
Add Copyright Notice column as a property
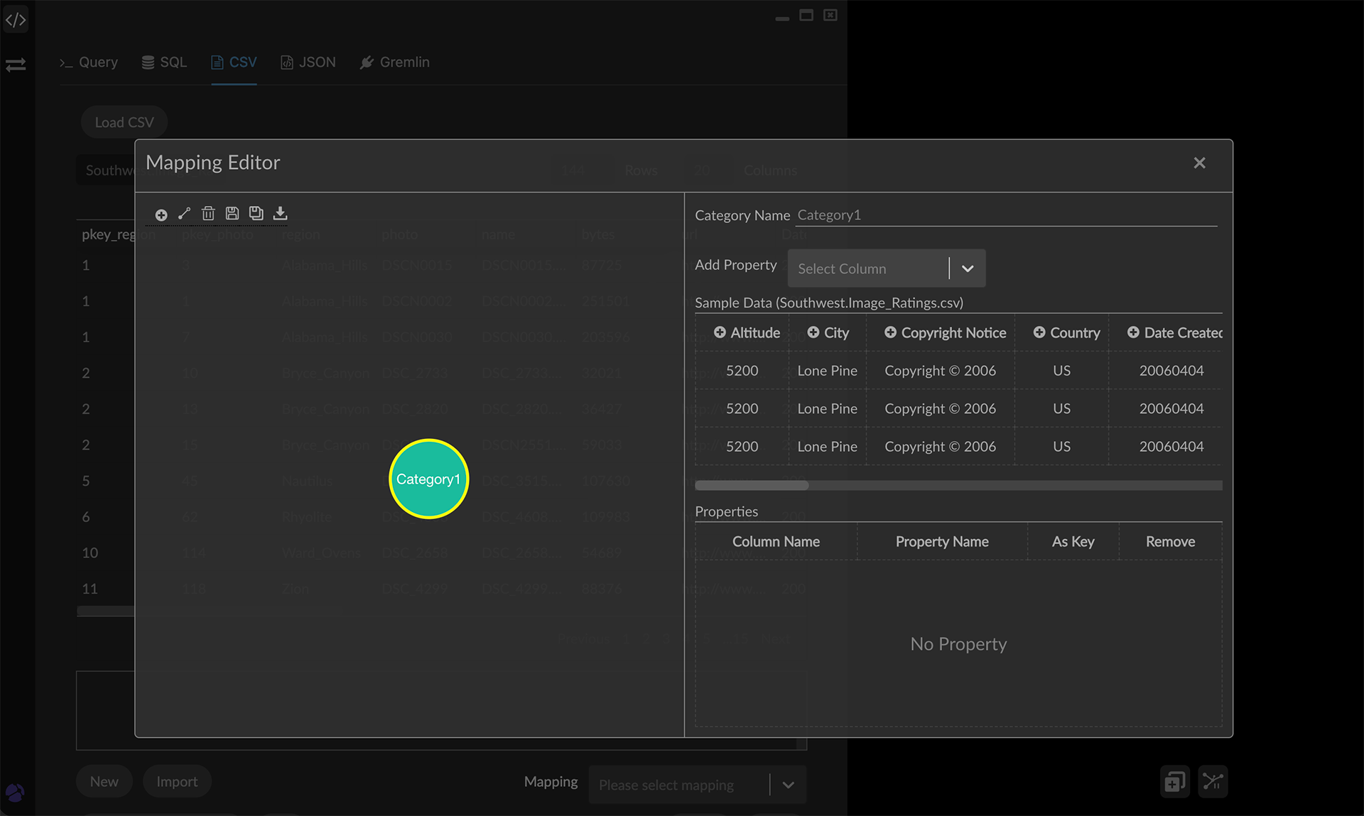coord(890,332)
